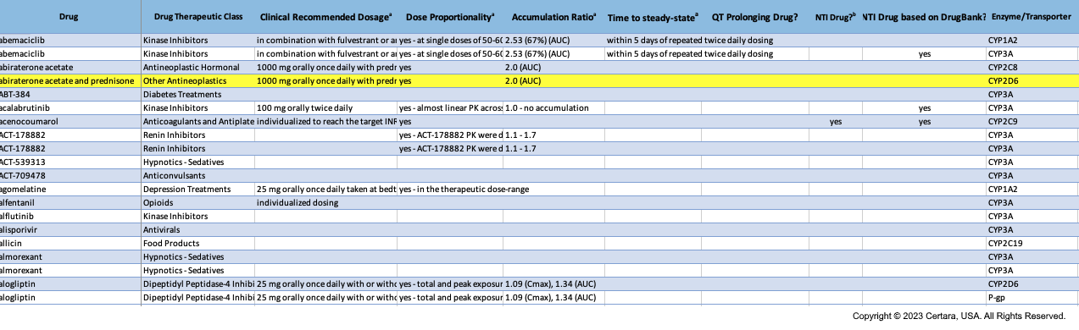Click the QT Prolonging Drug? header

click(x=755, y=17)
